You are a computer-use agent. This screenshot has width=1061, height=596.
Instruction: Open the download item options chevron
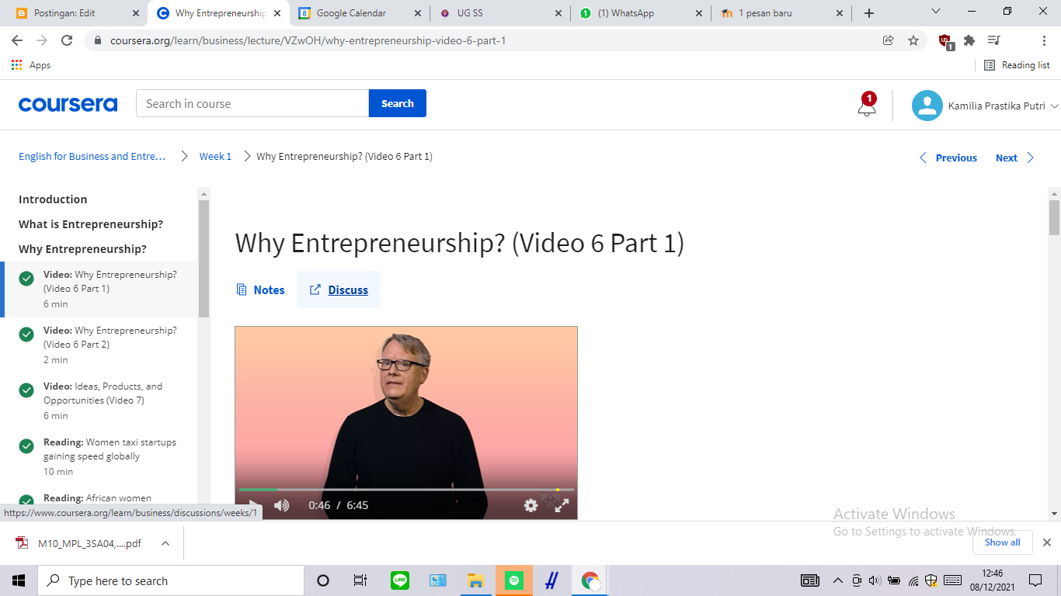[x=165, y=543]
